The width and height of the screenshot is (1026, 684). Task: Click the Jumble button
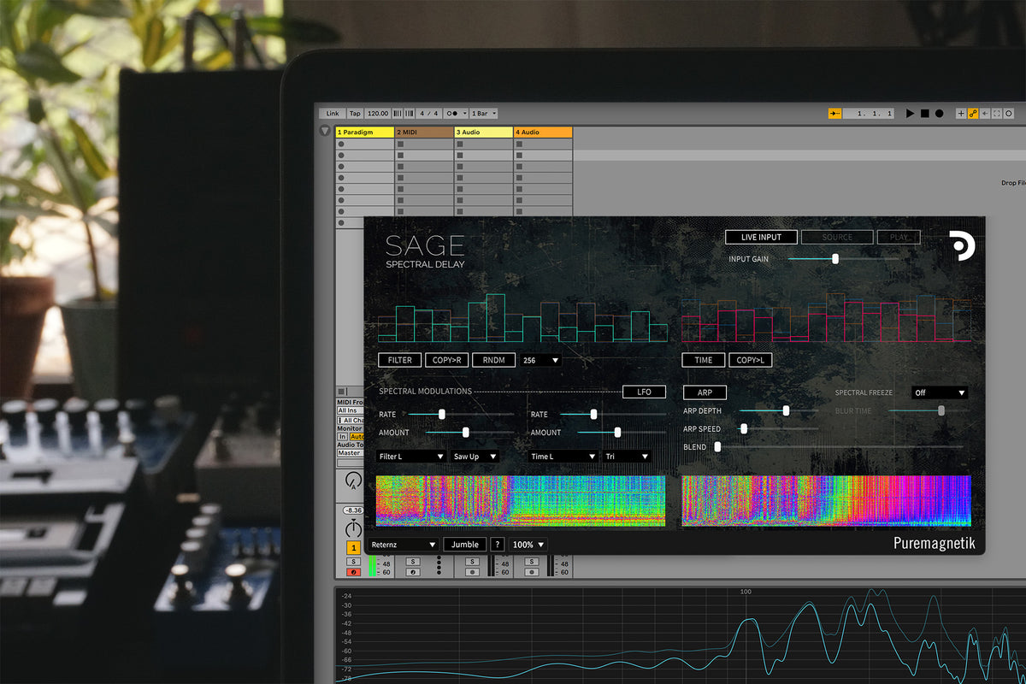[x=464, y=545]
